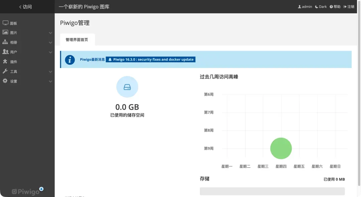Expand the 设置 menu chevron
Viewport: 361px width, 197px height.
tap(50, 81)
